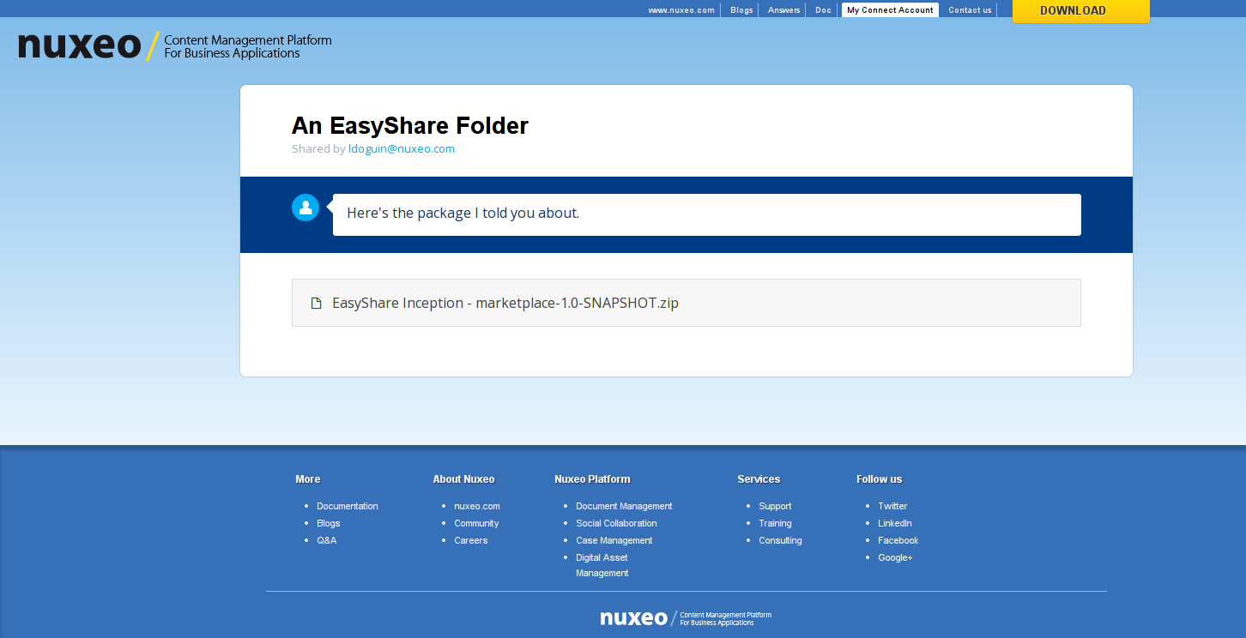Open Documentation link in footer

coord(347,506)
